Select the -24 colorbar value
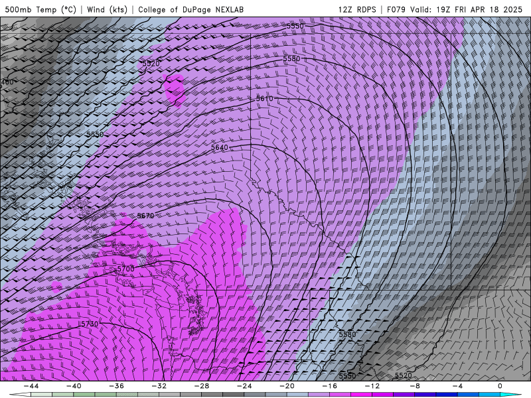The height and width of the screenshot is (398, 531). pos(244,386)
